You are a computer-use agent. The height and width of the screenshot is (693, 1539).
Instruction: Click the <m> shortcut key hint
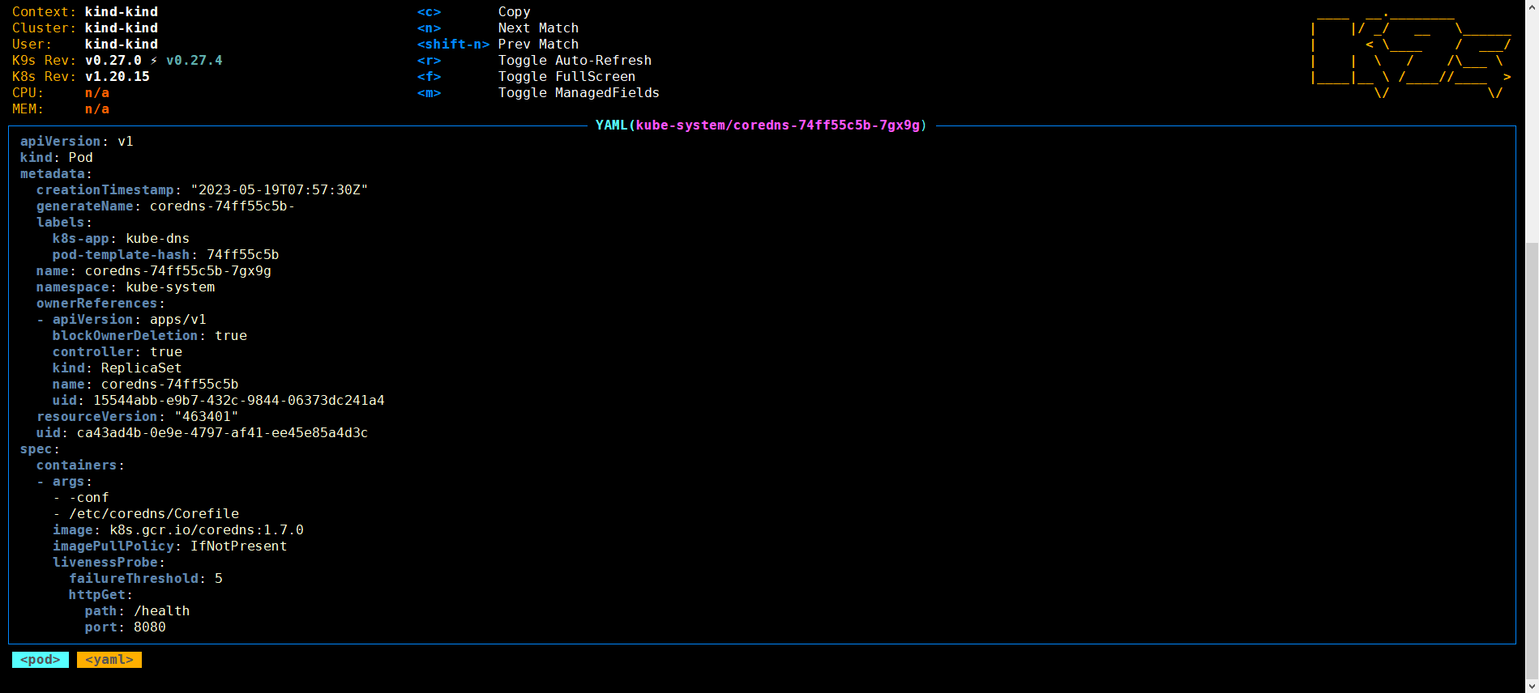pyautogui.click(x=429, y=93)
